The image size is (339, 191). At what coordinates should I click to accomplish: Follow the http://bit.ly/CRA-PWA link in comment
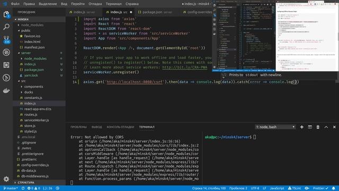coord(185,67)
